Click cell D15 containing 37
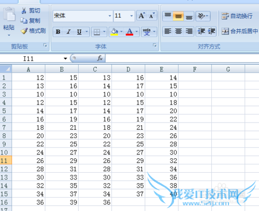259x211 pixels. [x=128, y=194]
